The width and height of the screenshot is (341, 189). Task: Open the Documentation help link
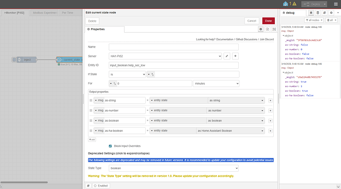pyautogui.click(x=225, y=40)
